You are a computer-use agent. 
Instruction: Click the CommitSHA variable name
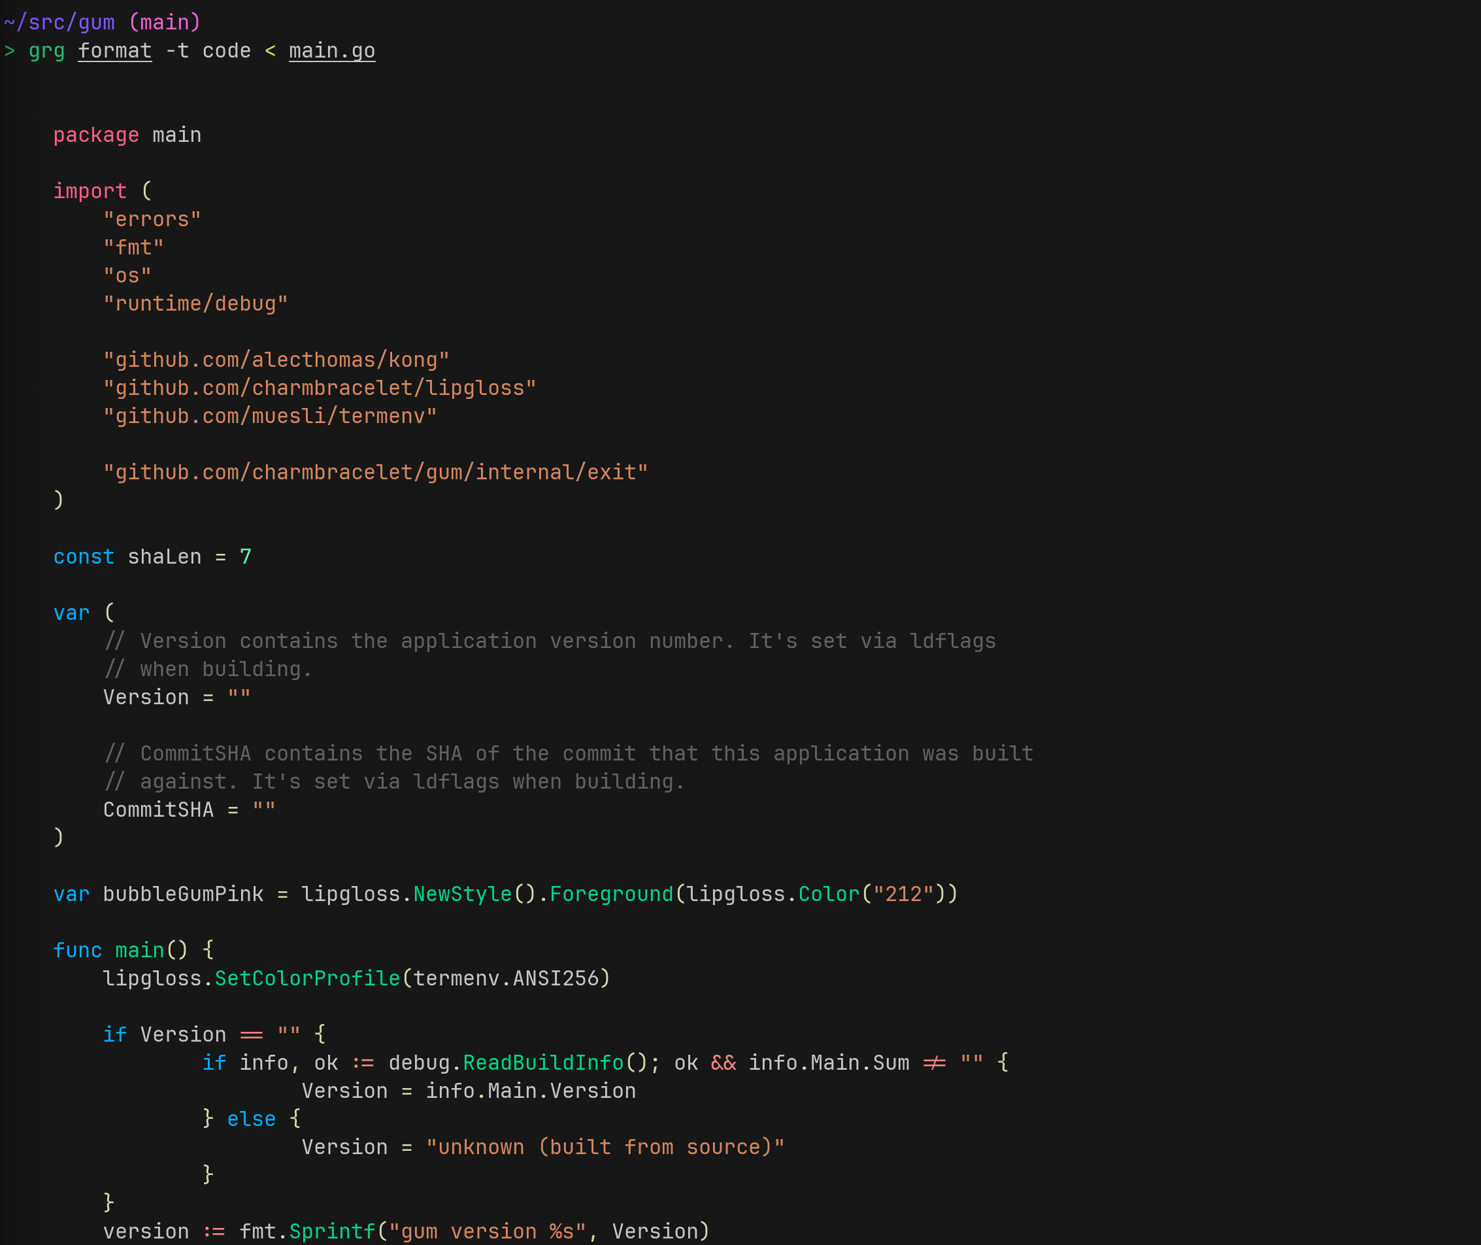point(159,809)
